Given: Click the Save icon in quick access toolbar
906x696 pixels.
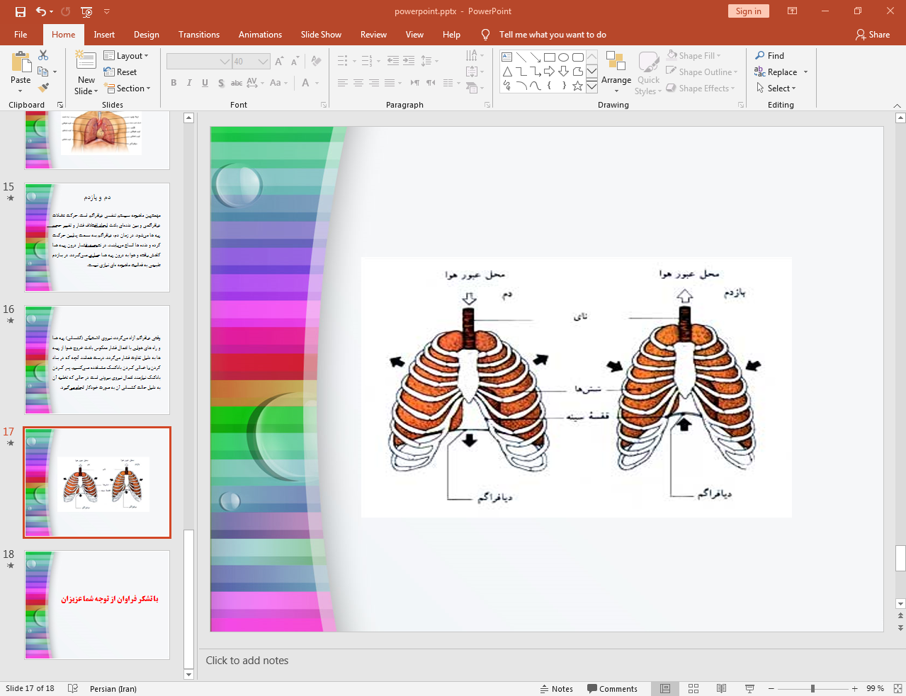Looking at the screenshot, I should click(20, 11).
